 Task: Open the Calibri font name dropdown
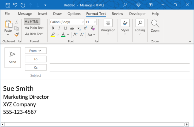(83, 22)
